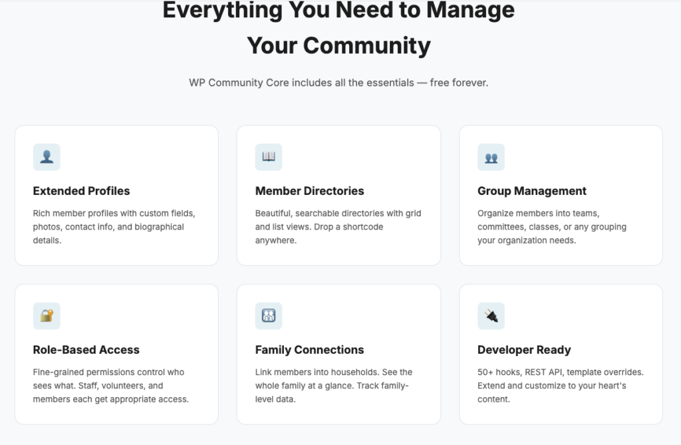Click the Role-Based Access lock icon
Viewport: 681px width, 445px height.
click(x=47, y=316)
